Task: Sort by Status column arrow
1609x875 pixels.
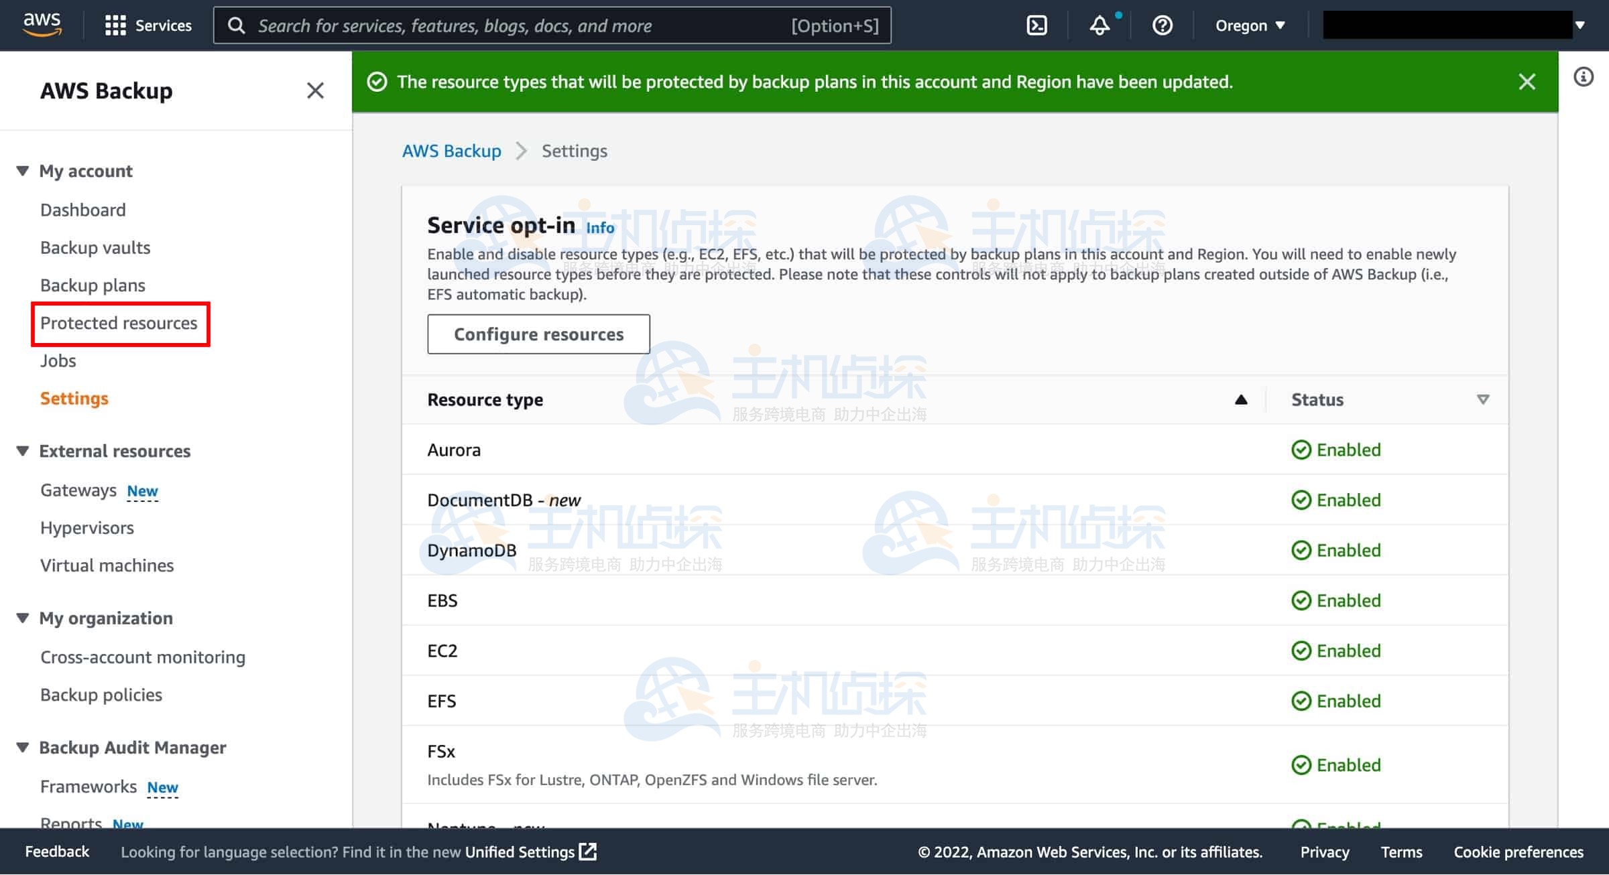Action: pyautogui.click(x=1482, y=400)
